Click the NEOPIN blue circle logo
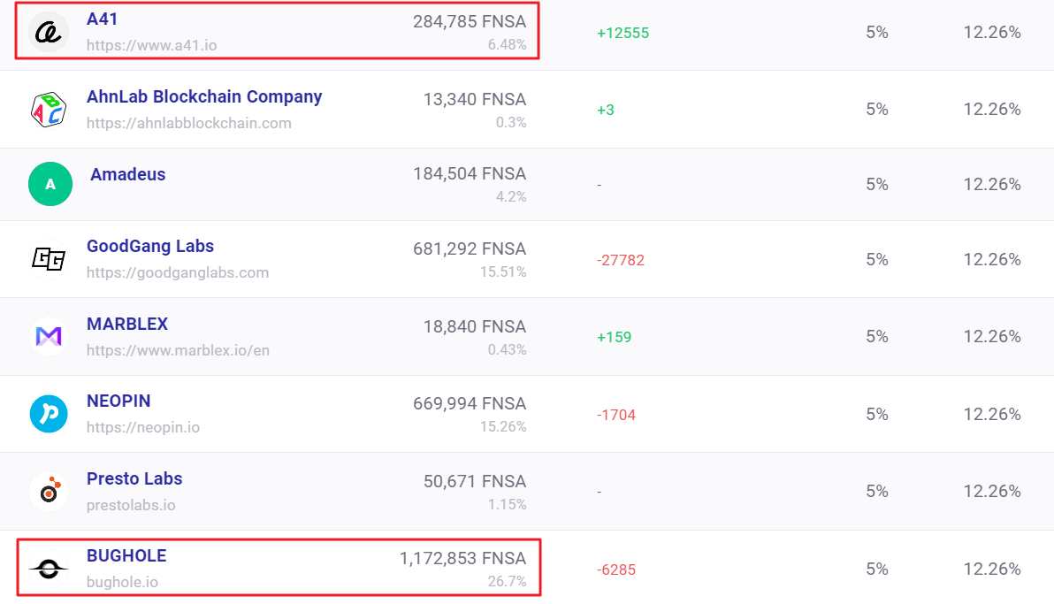The height and width of the screenshot is (604, 1054). click(x=49, y=414)
